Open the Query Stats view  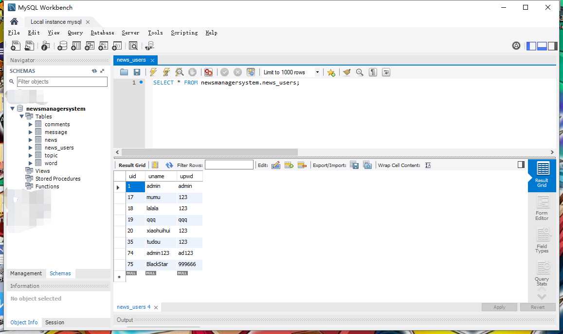pos(542,273)
